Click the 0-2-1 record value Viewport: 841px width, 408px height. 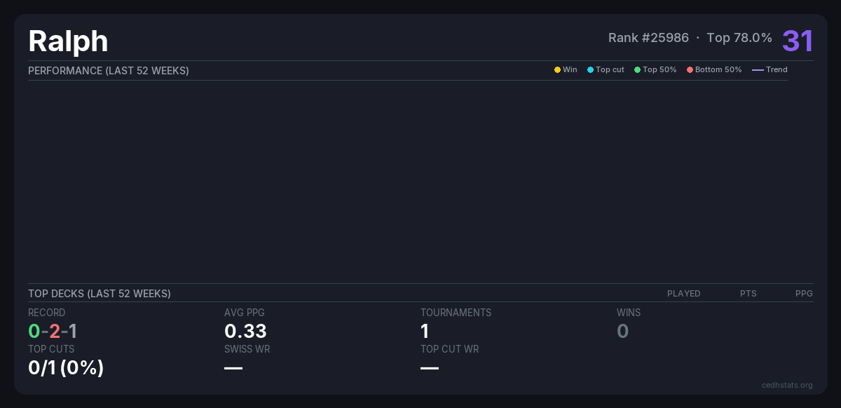(53, 331)
